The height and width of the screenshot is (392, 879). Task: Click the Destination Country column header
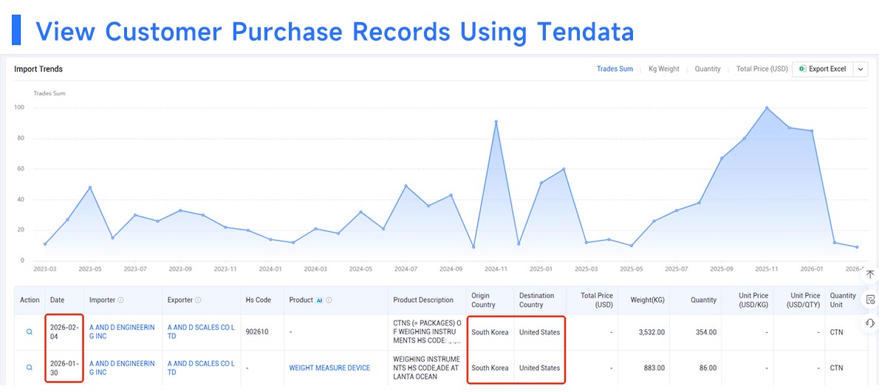tap(536, 300)
